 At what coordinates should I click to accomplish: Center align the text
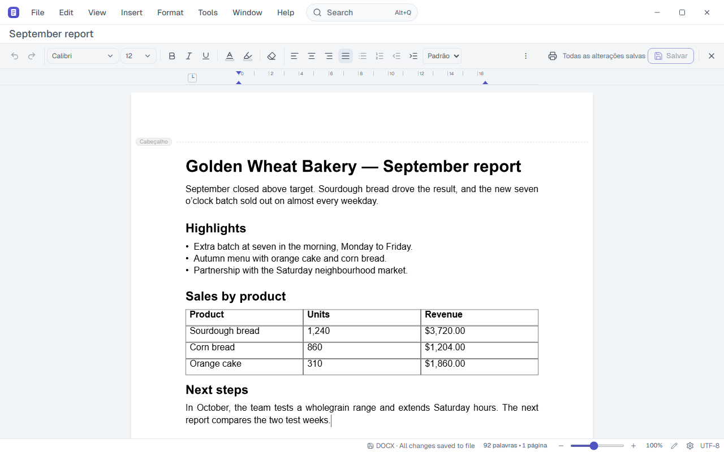point(312,56)
